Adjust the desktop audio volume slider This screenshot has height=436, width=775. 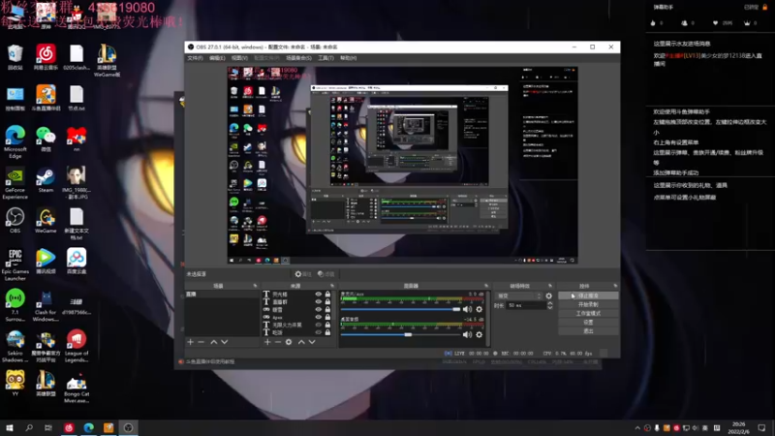pyautogui.click(x=400, y=334)
